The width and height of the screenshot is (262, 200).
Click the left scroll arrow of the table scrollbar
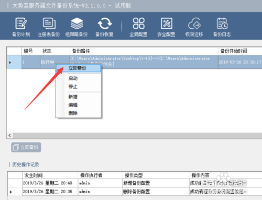[10, 135]
